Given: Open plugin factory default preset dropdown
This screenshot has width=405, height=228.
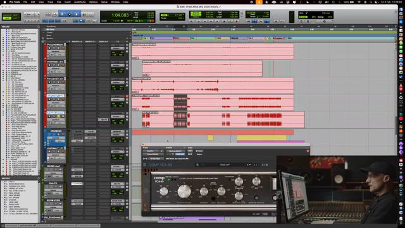Looking at the screenshot, I should pyautogui.click(x=175, y=151).
